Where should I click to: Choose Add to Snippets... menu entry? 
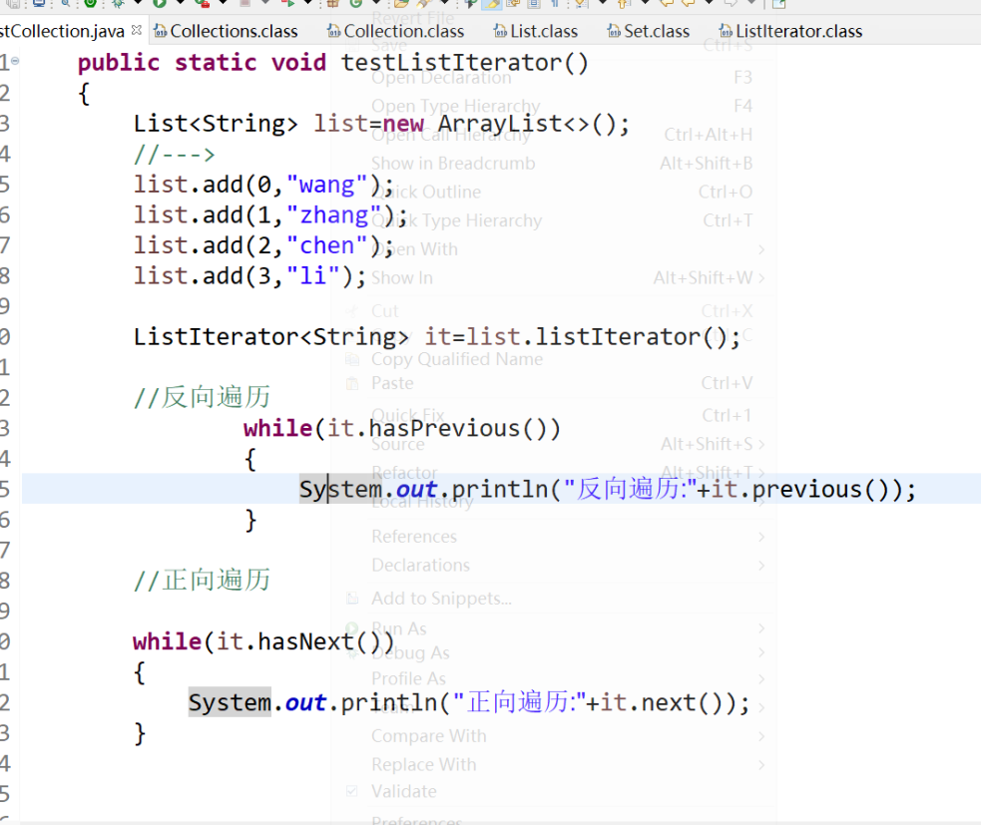(x=441, y=599)
